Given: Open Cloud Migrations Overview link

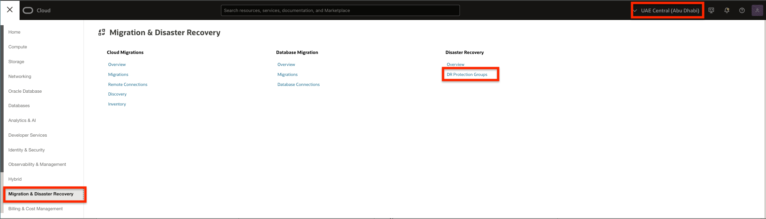Looking at the screenshot, I should pyautogui.click(x=117, y=64).
